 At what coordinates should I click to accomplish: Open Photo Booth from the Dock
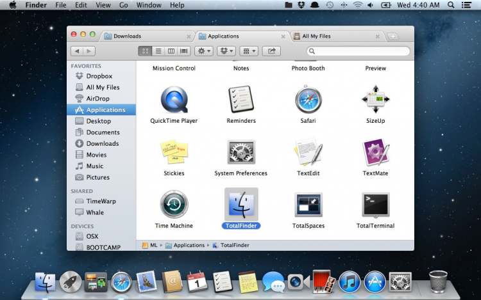[x=324, y=281]
